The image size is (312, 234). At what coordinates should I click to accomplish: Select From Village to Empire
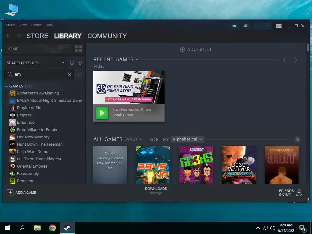(37, 130)
